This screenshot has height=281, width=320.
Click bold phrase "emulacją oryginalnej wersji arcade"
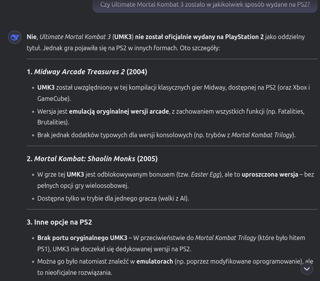(119, 112)
